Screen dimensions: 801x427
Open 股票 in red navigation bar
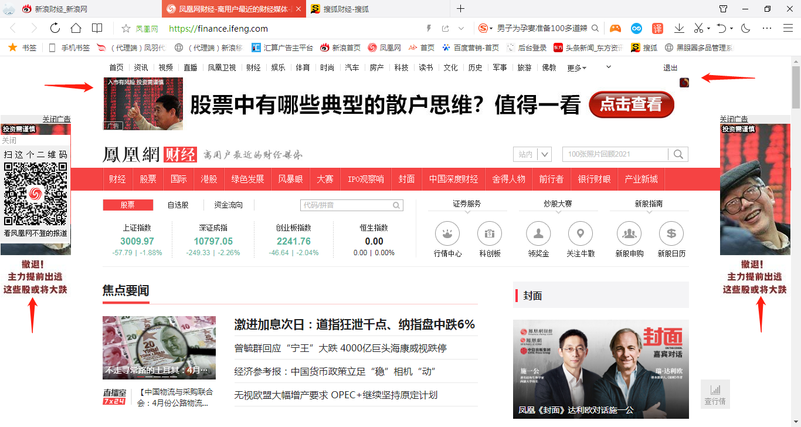pos(148,179)
